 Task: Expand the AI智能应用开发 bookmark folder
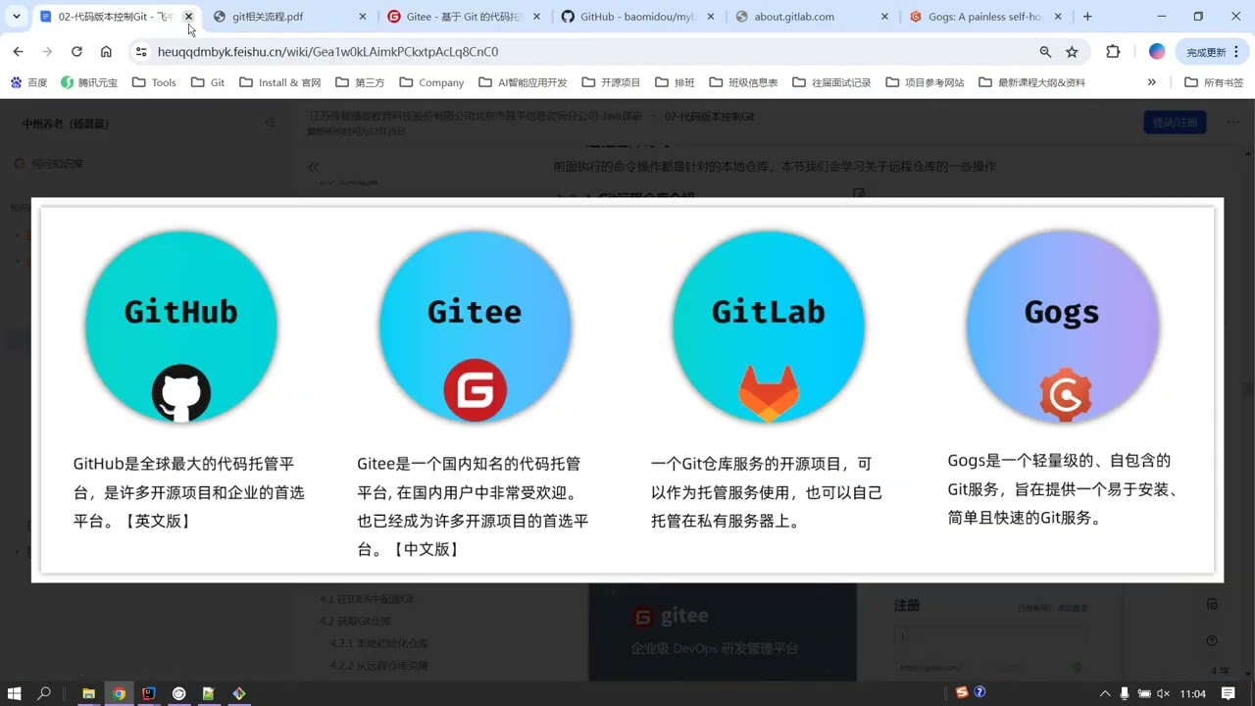point(523,82)
